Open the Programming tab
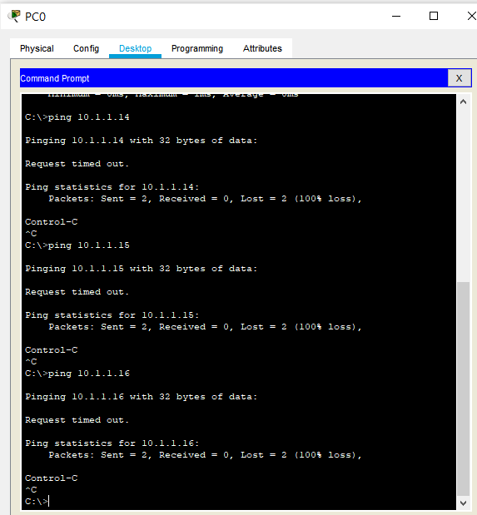477x515 pixels. pyautogui.click(x=197, y=48)
